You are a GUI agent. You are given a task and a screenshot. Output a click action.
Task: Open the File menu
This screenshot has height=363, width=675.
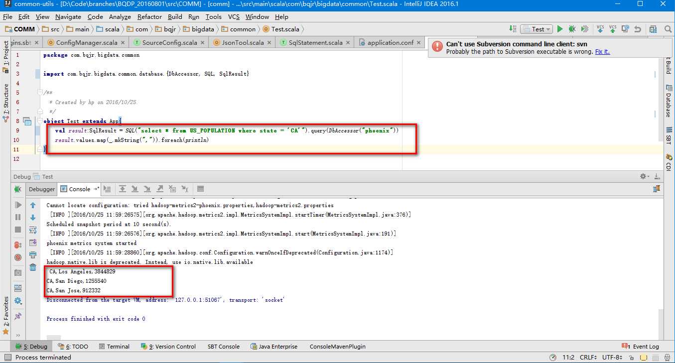[7, 17]
